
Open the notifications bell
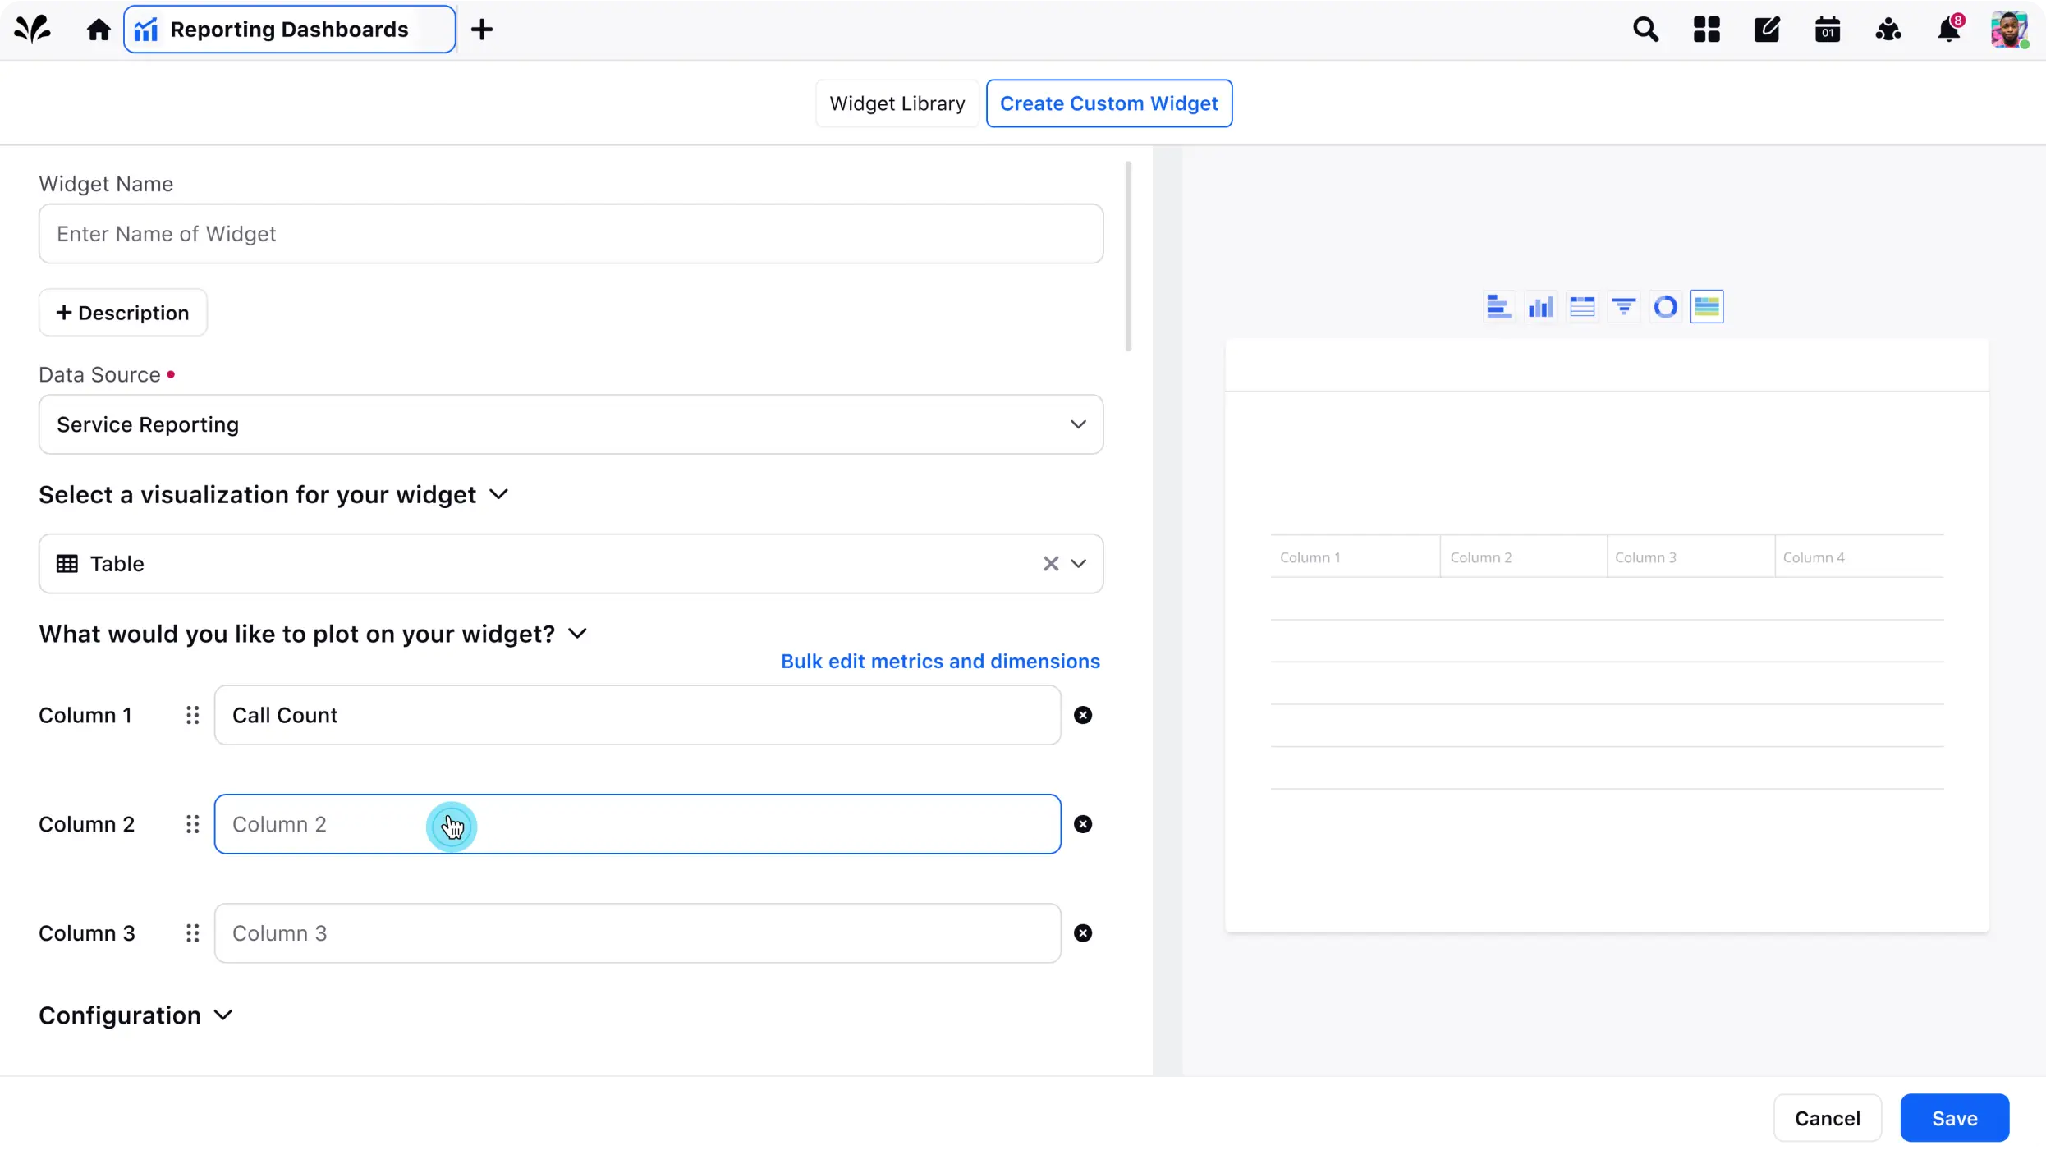pos(1948,30)
